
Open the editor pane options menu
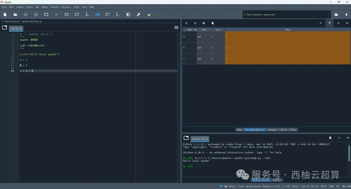click(x=176, y=27)
